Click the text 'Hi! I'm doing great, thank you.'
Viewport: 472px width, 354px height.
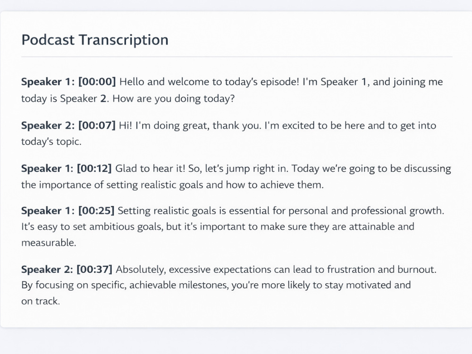coord(190,126)
